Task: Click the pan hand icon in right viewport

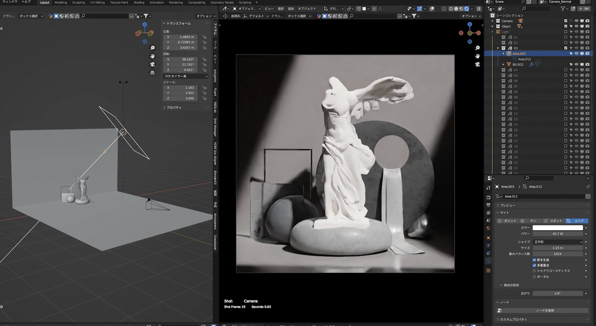Action: (x=477, y=56)
